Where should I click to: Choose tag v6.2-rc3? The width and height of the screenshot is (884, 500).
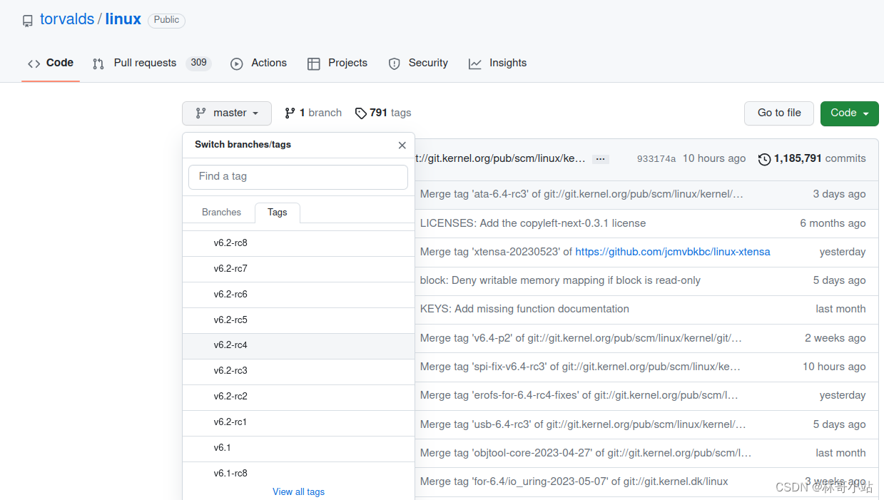pos(298,371)
